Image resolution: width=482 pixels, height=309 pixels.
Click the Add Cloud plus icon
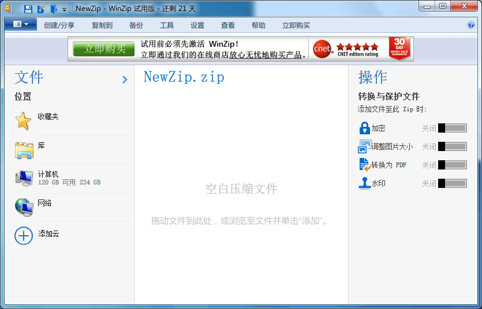[24, 235]
